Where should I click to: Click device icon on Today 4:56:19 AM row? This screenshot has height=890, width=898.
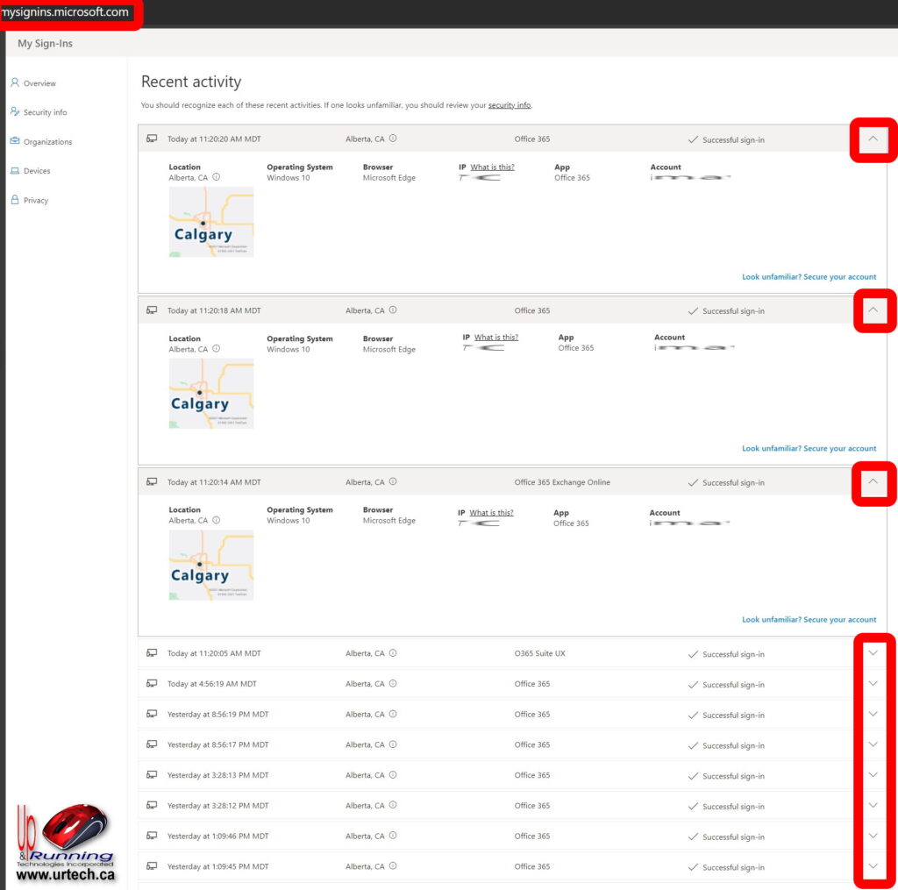[152, 684]
